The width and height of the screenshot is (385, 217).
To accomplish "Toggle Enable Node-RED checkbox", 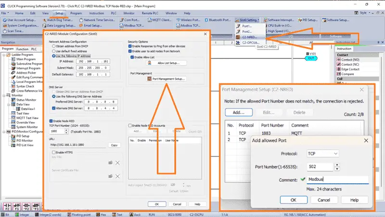I will tap(51, 121).
